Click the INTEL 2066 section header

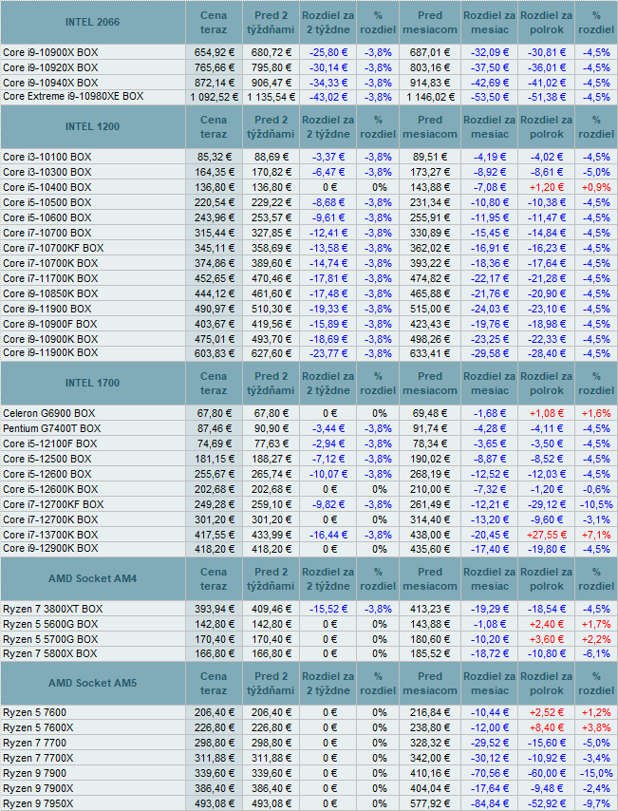(x=92, y=22)
